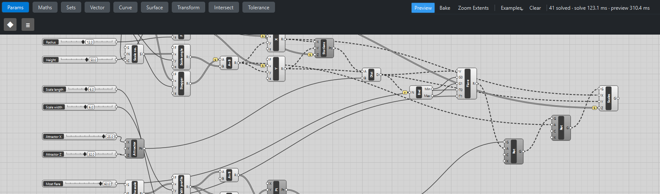Viewport: 660px width, 194px height.
Task: Click the Most flare value 60.0
Action: [x=107, y=184]
